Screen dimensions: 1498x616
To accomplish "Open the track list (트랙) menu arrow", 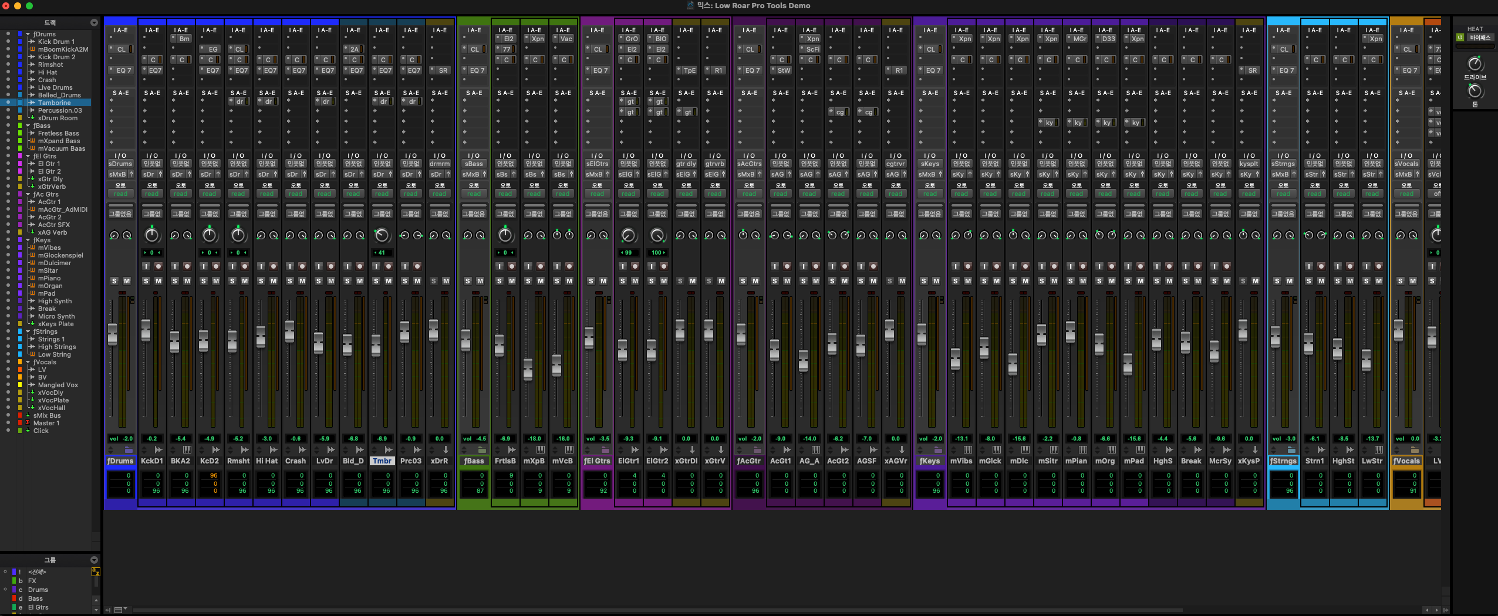I will 94,22.
